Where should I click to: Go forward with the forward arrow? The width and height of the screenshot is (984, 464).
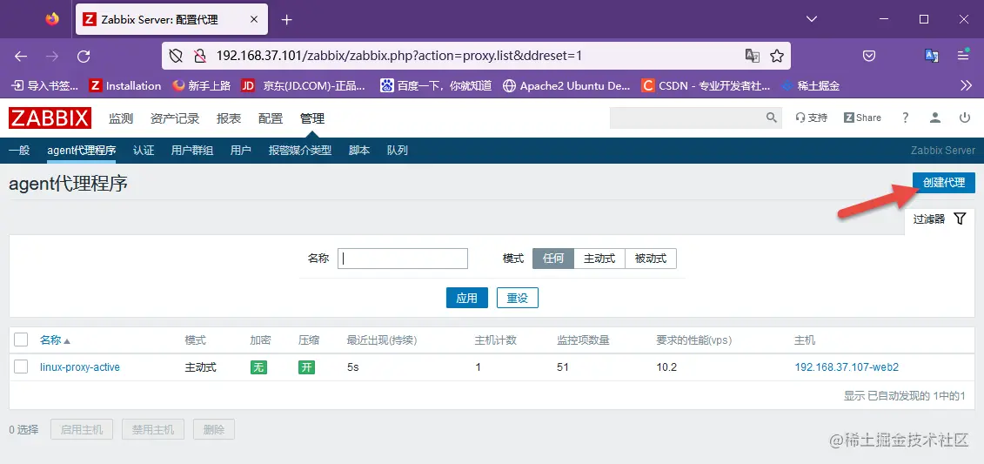52,56
